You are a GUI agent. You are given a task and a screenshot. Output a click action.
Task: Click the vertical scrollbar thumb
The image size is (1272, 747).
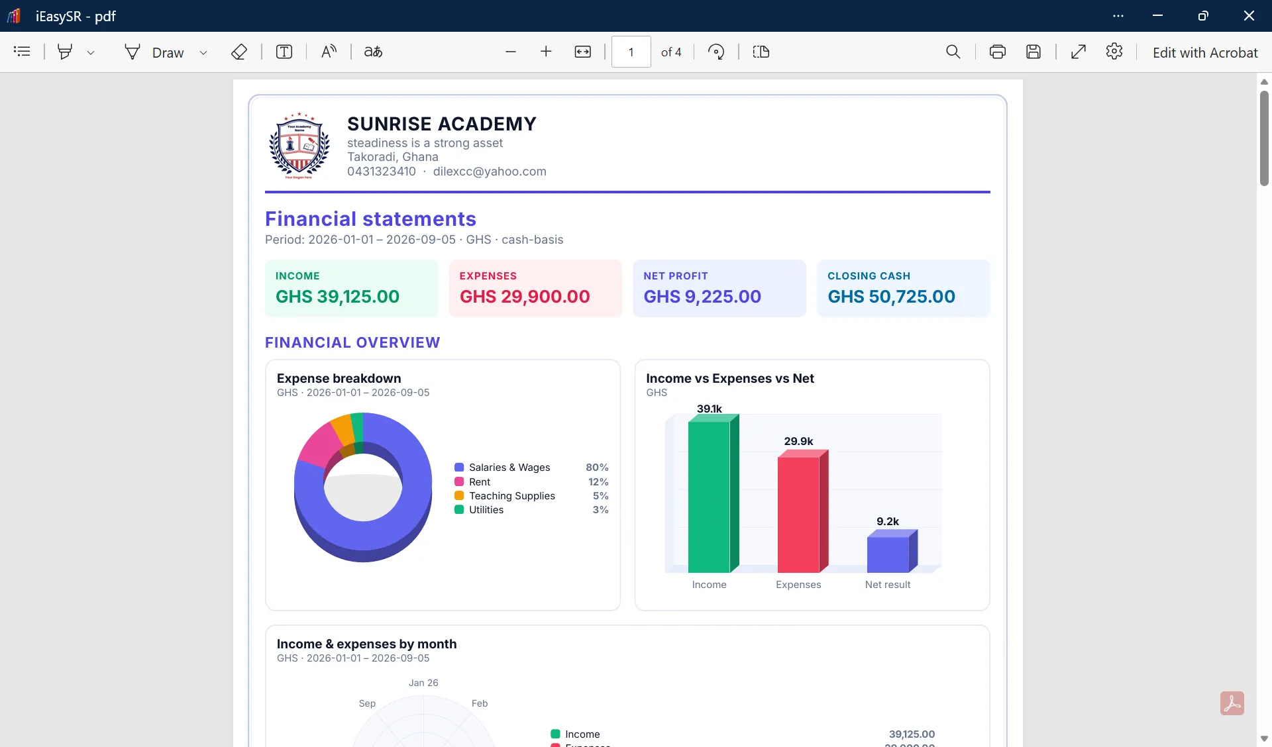click(1264, 138)
